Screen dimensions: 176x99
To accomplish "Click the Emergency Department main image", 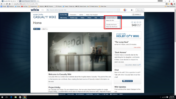I will (80, 52).
